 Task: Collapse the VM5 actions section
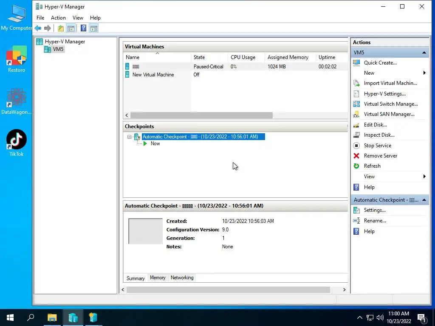424,52
